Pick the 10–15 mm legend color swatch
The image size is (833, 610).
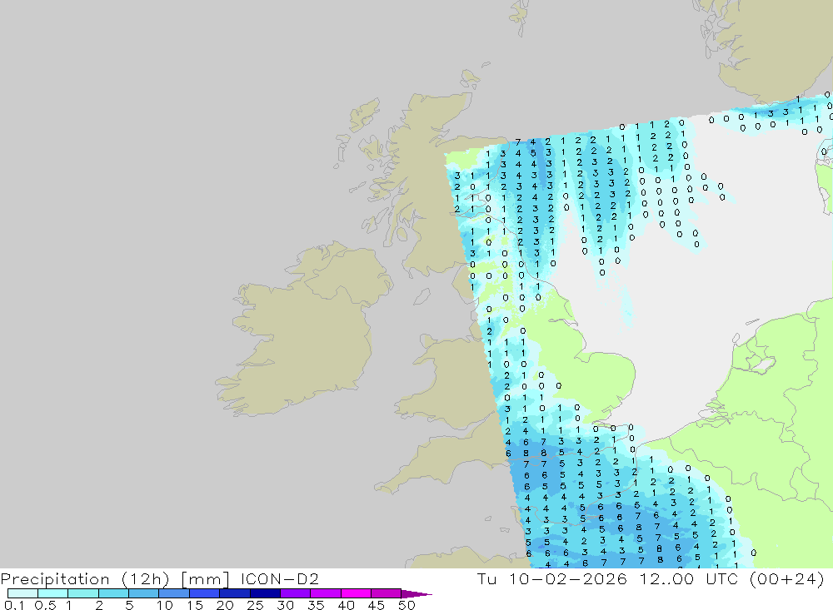coord(174,593)
